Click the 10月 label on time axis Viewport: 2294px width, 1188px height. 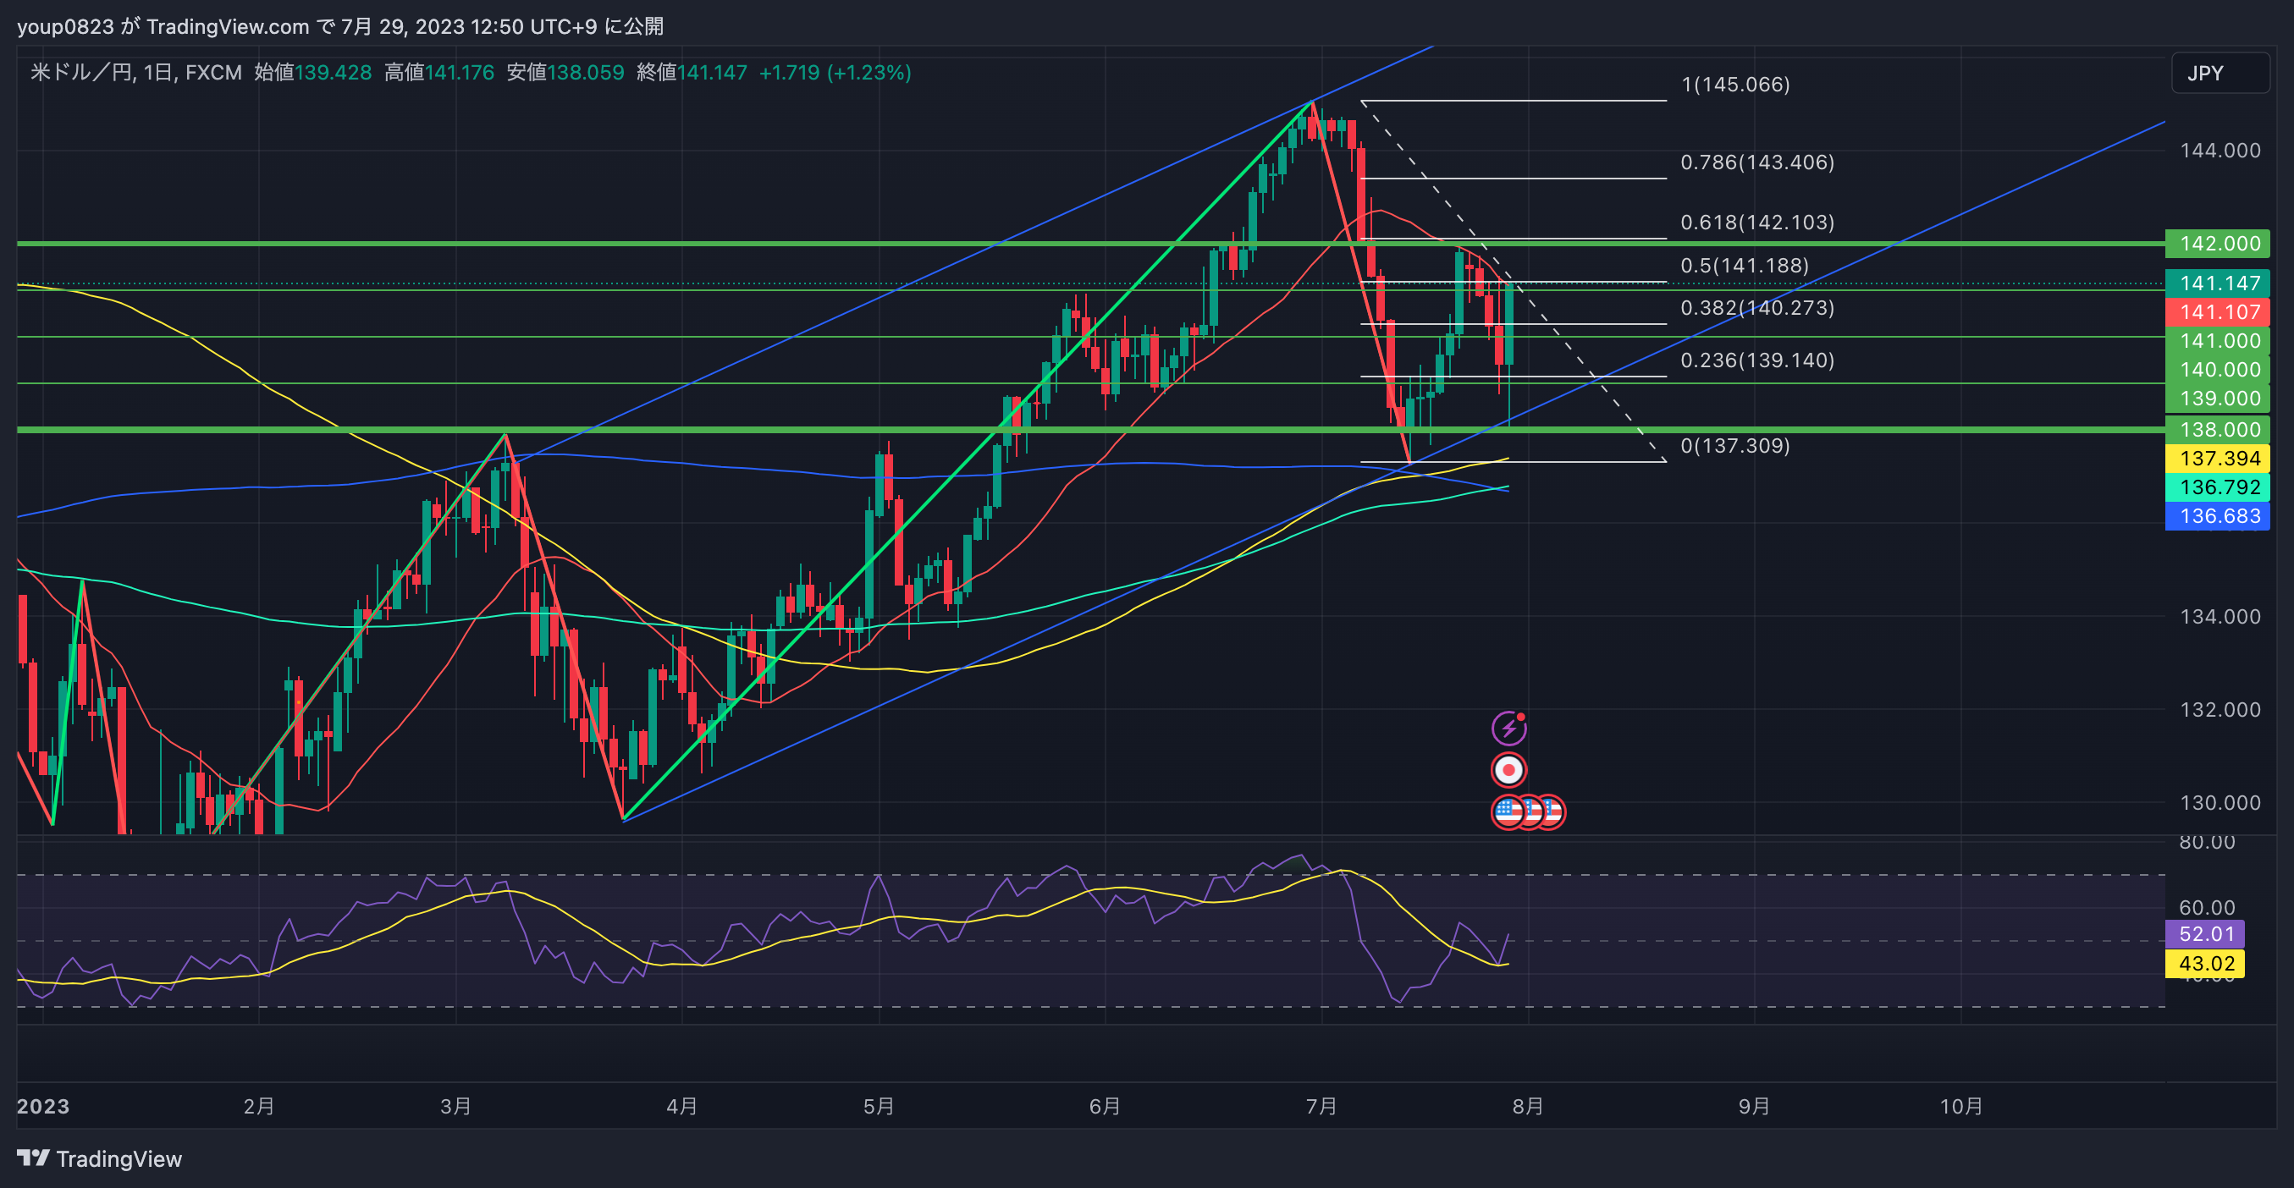pos(1962,1106)
